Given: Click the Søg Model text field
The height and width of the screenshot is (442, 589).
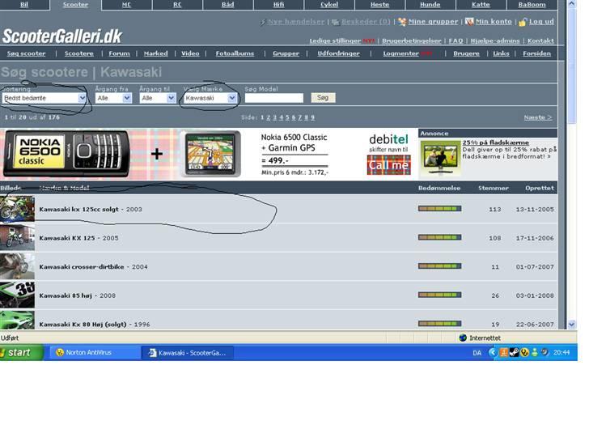Looking at the screenshot, I should click(273, 98).
